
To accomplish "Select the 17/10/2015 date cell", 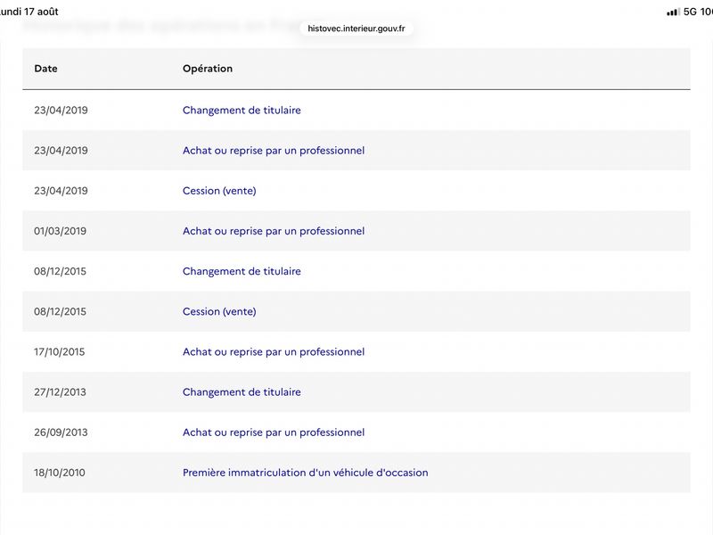I will pos(59,351).
